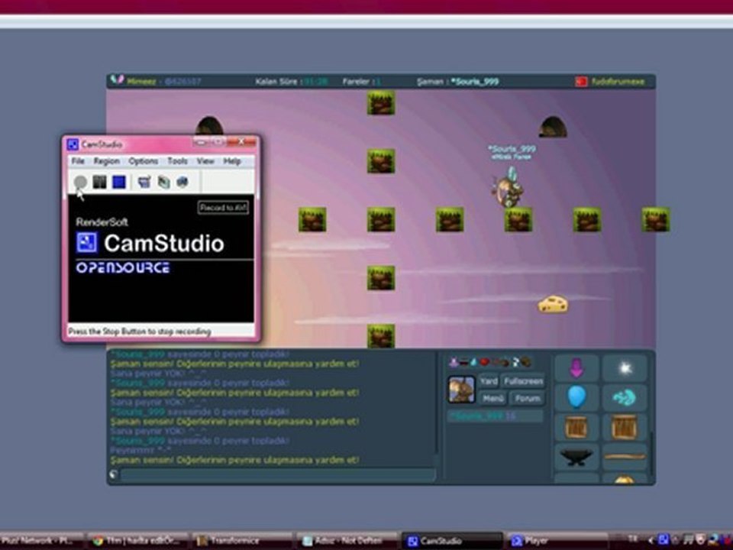Viewport: 733px width, 550px height.
Task: Select the cyan spirit shaman item
Action: click(x=625, y=397)
